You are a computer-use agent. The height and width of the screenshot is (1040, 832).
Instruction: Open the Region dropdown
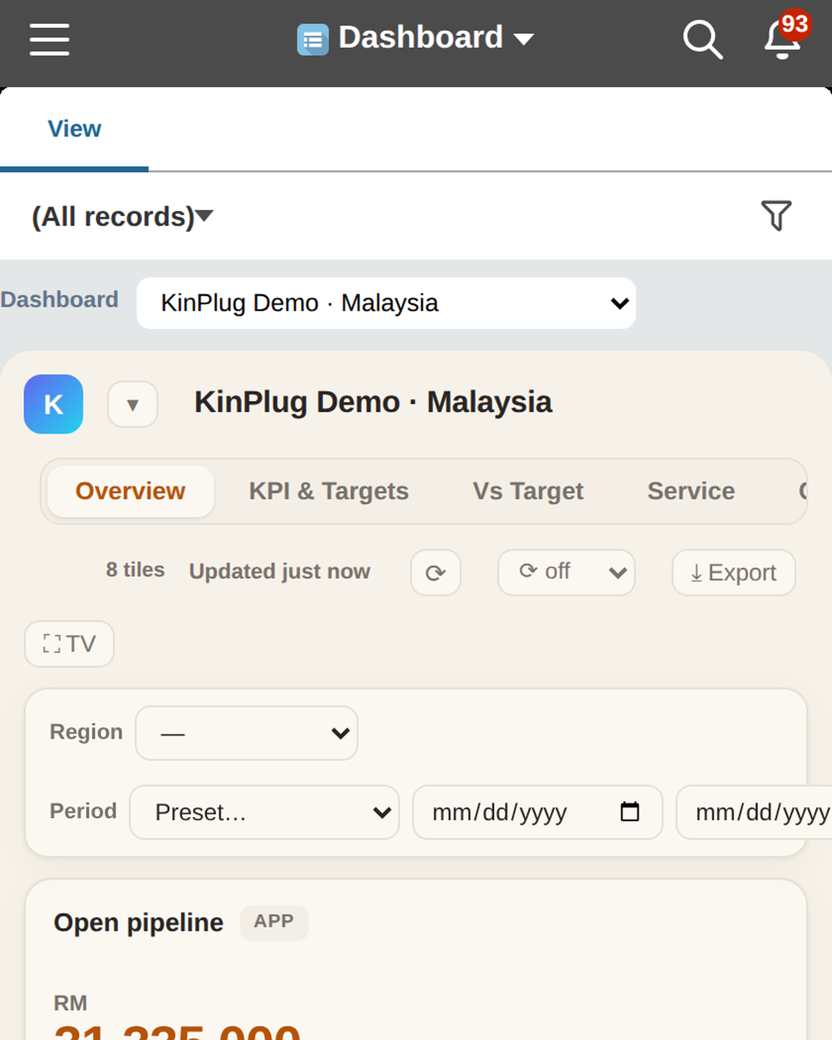[x=246, y=733]
